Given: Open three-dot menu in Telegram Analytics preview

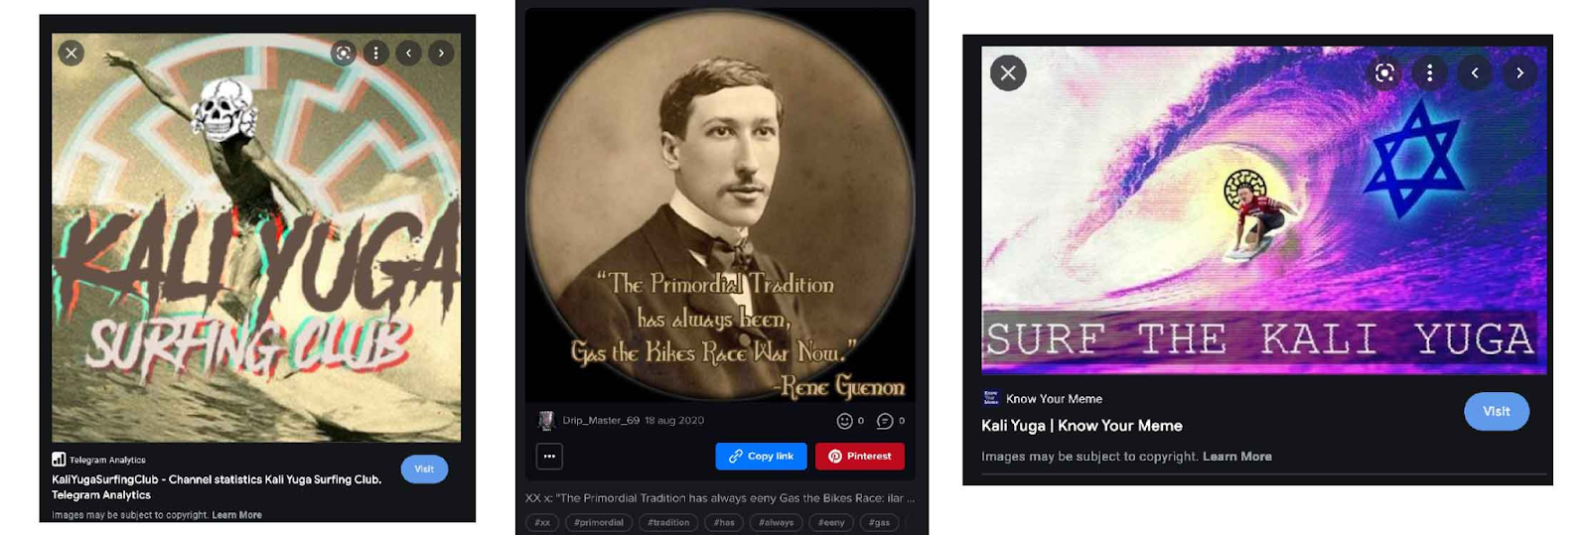Looking at the screenshot, I should (x=376, y=53).
